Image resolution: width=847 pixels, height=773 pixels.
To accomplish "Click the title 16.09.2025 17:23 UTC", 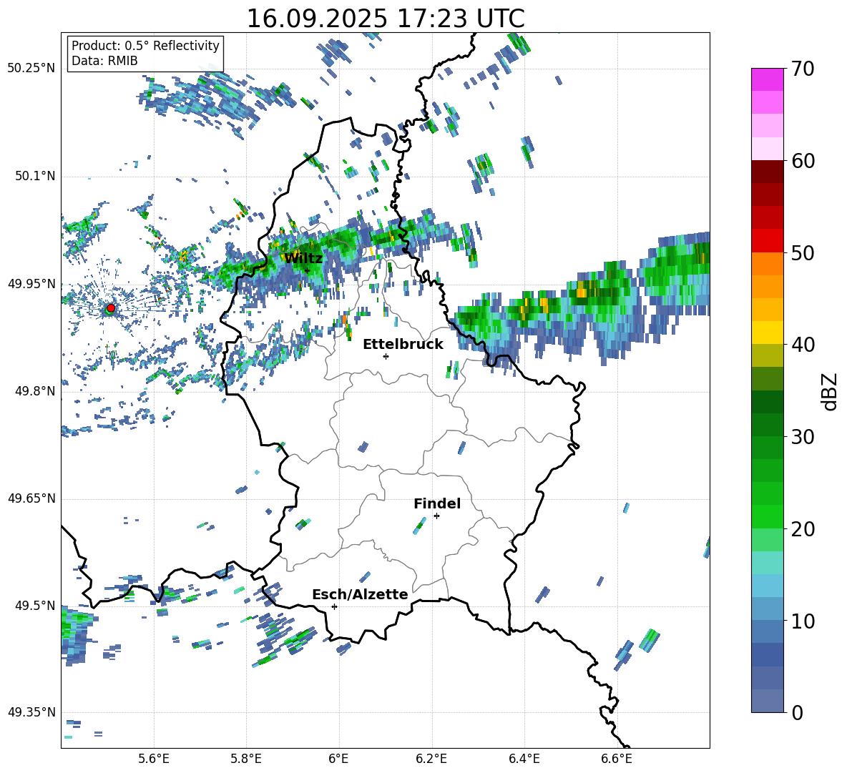I will (x=386, y=19).
